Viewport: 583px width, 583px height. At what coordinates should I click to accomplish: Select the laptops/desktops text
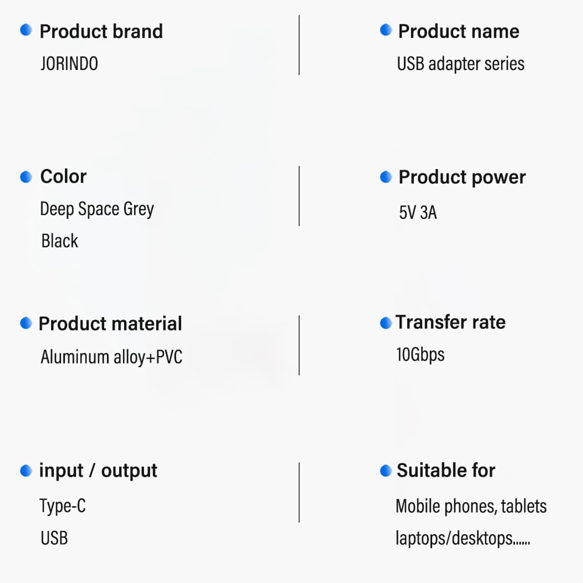(x=462, y=538)
